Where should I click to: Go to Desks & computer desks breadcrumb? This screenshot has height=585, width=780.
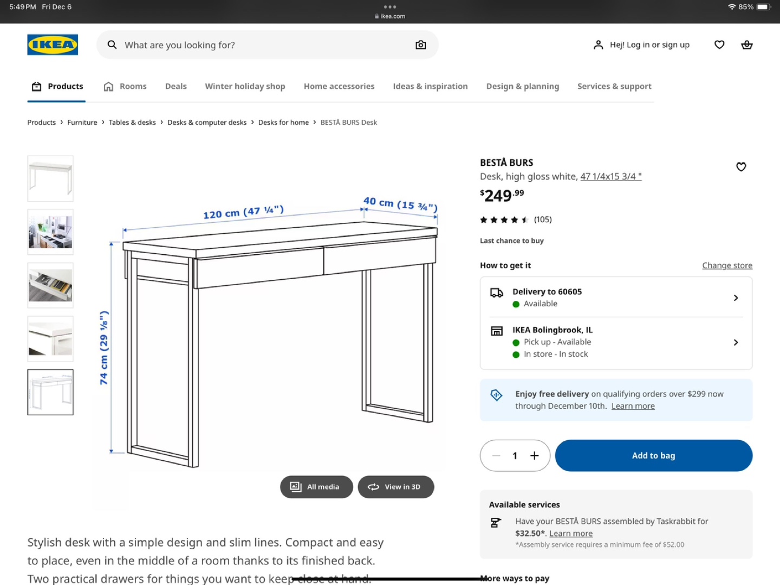[207, 123]
